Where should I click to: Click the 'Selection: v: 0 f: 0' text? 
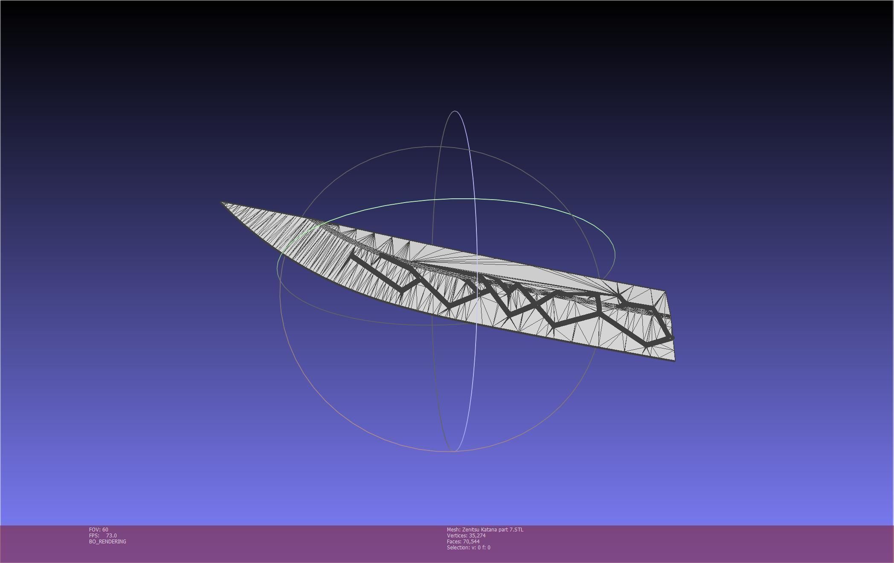(x=468, y=548)
